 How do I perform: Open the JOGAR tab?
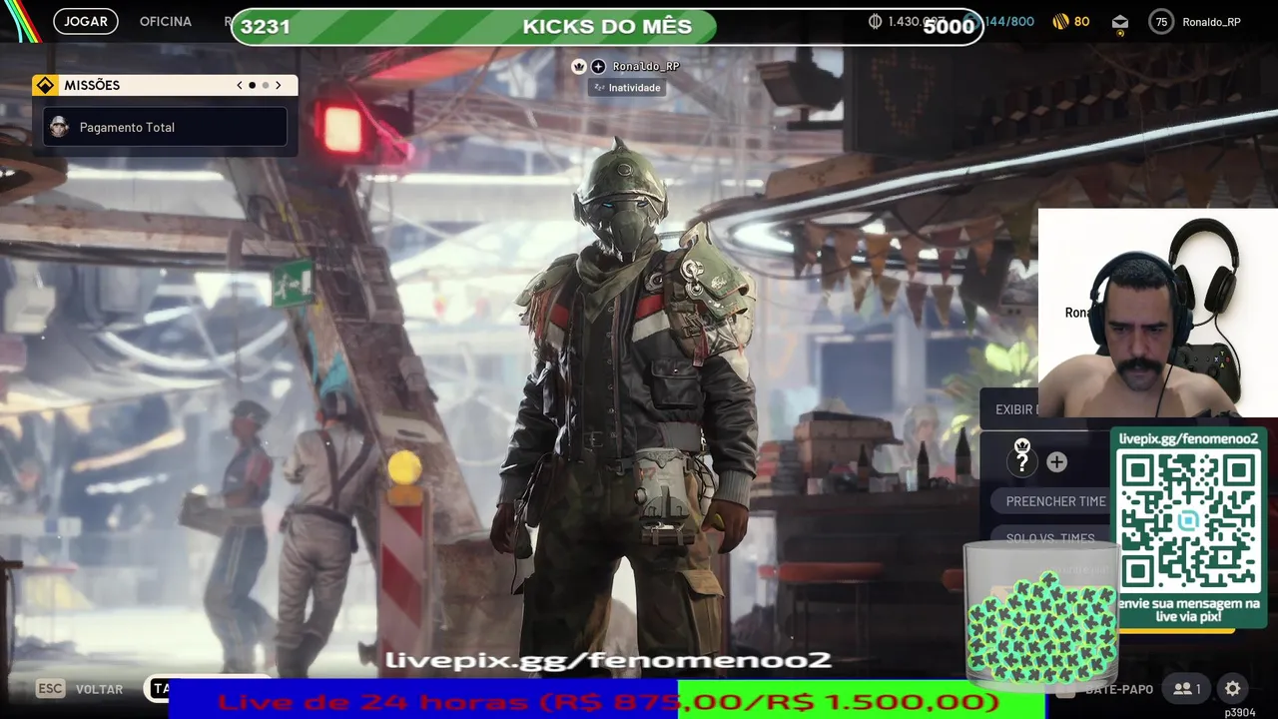(86, 21)
